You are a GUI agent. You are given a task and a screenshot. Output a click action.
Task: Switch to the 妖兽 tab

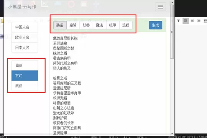[86, 25]
